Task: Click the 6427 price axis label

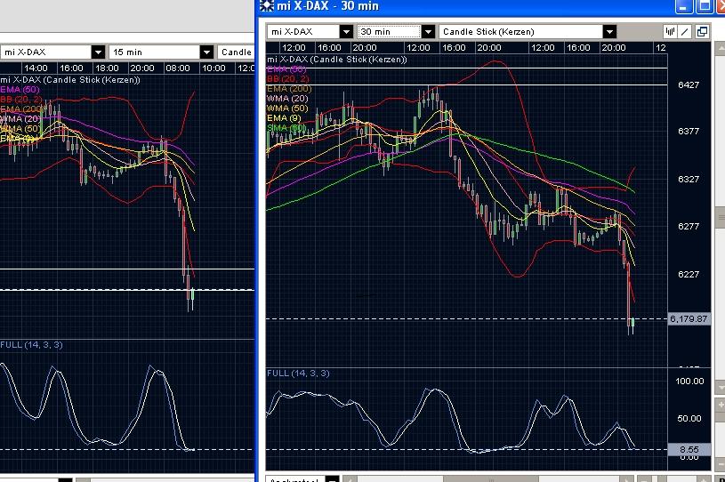Action: [x=689, y=84]
